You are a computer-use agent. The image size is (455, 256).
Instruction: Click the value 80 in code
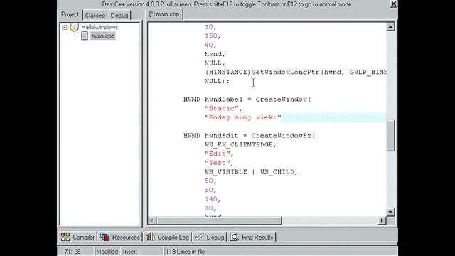(209, 190)
